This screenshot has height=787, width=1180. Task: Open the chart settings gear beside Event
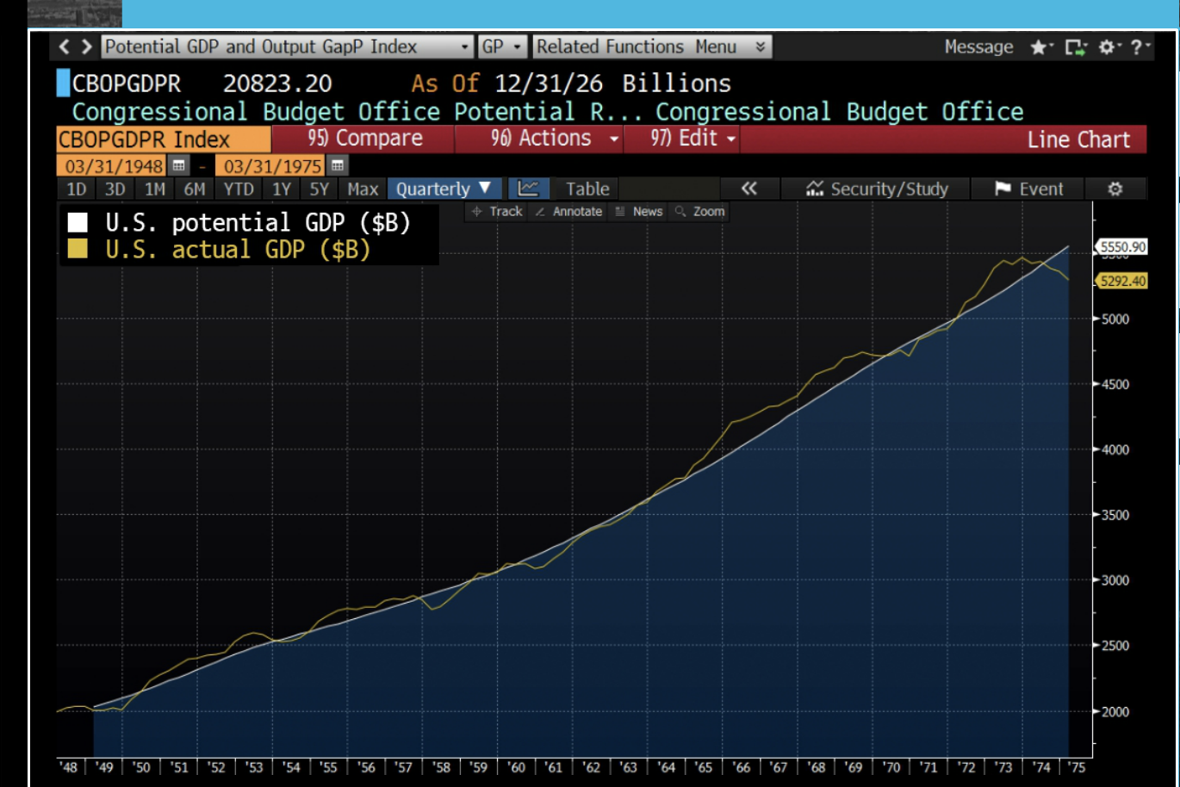pos(1117,189)
